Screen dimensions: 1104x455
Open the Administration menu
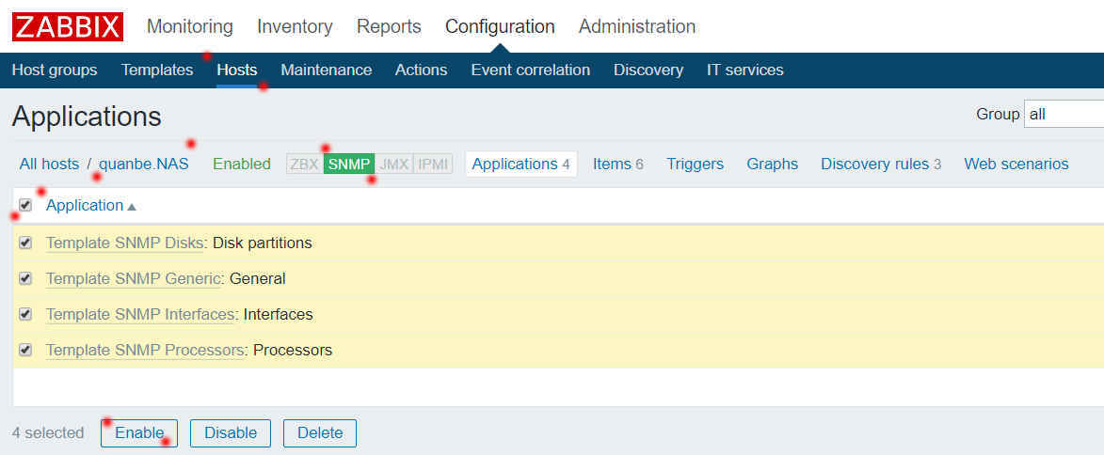[x=637, y=26]
